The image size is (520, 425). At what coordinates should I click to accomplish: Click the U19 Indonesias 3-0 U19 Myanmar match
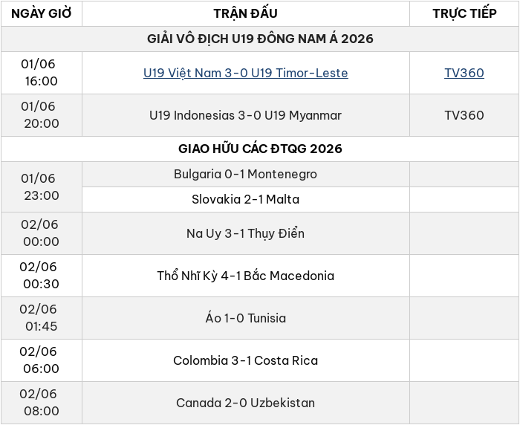point(245,115)
